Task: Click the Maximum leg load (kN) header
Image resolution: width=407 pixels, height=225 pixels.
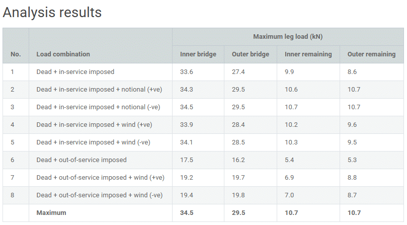Action: coord(288,37)
